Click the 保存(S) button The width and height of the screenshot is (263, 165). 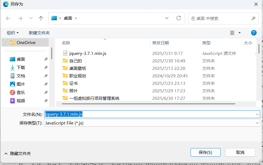(206, 153)
